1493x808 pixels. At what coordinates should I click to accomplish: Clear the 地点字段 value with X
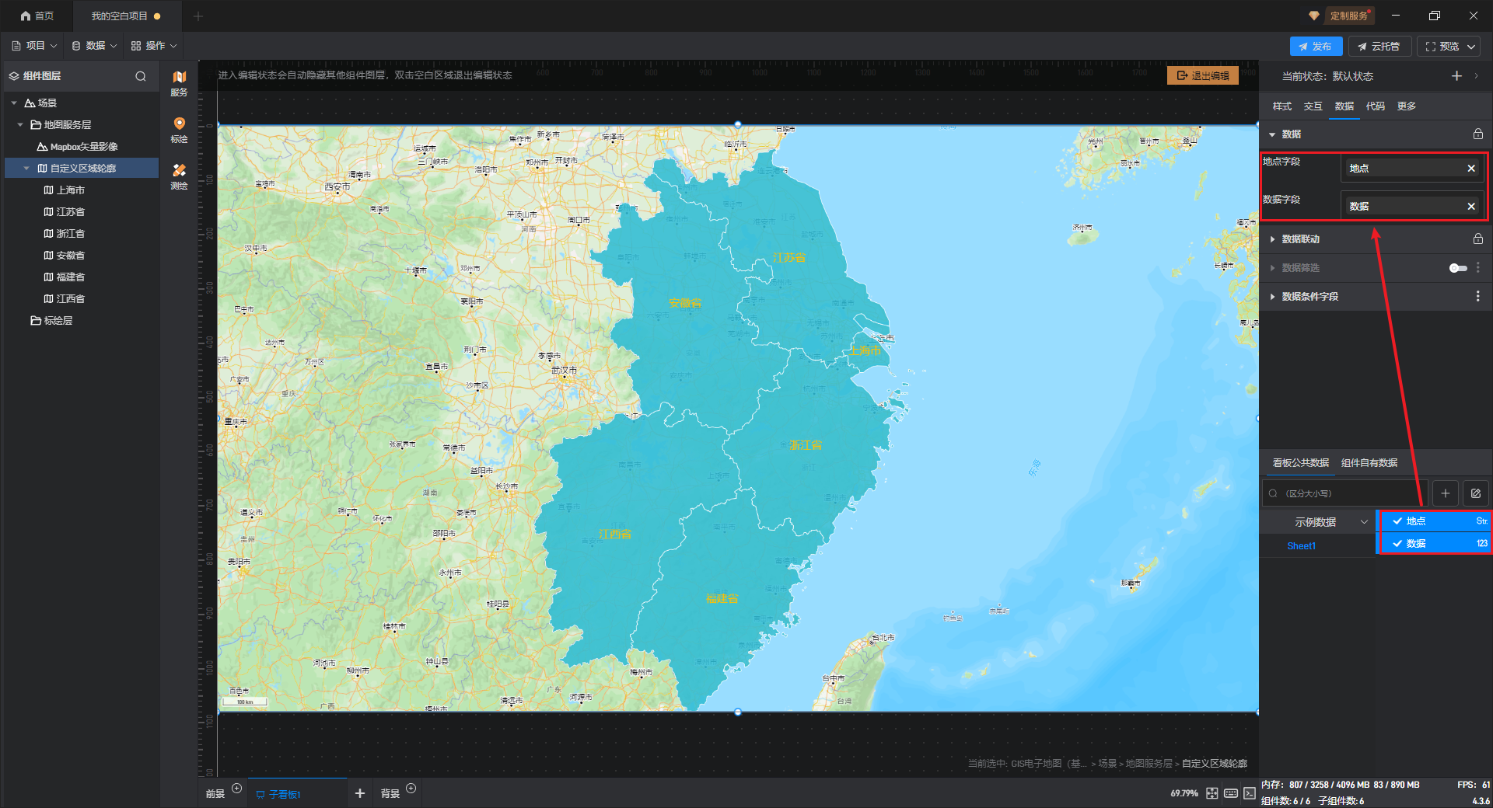pyautogui.click(x=1470, y=169)
